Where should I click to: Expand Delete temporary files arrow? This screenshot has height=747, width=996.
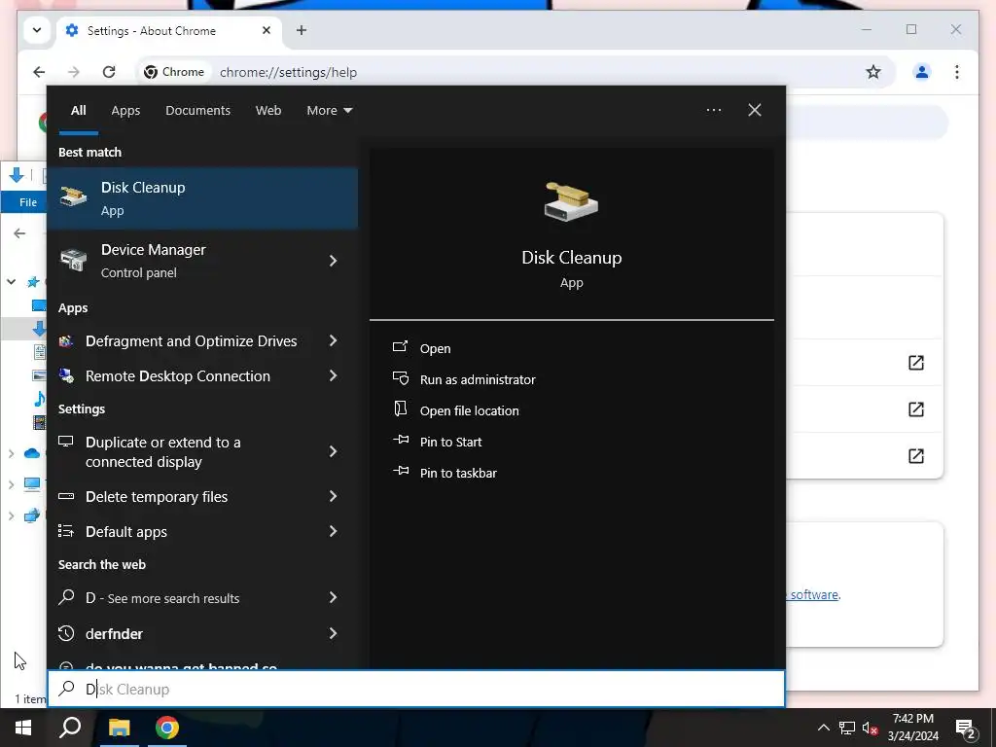click(x=333, y=496)
